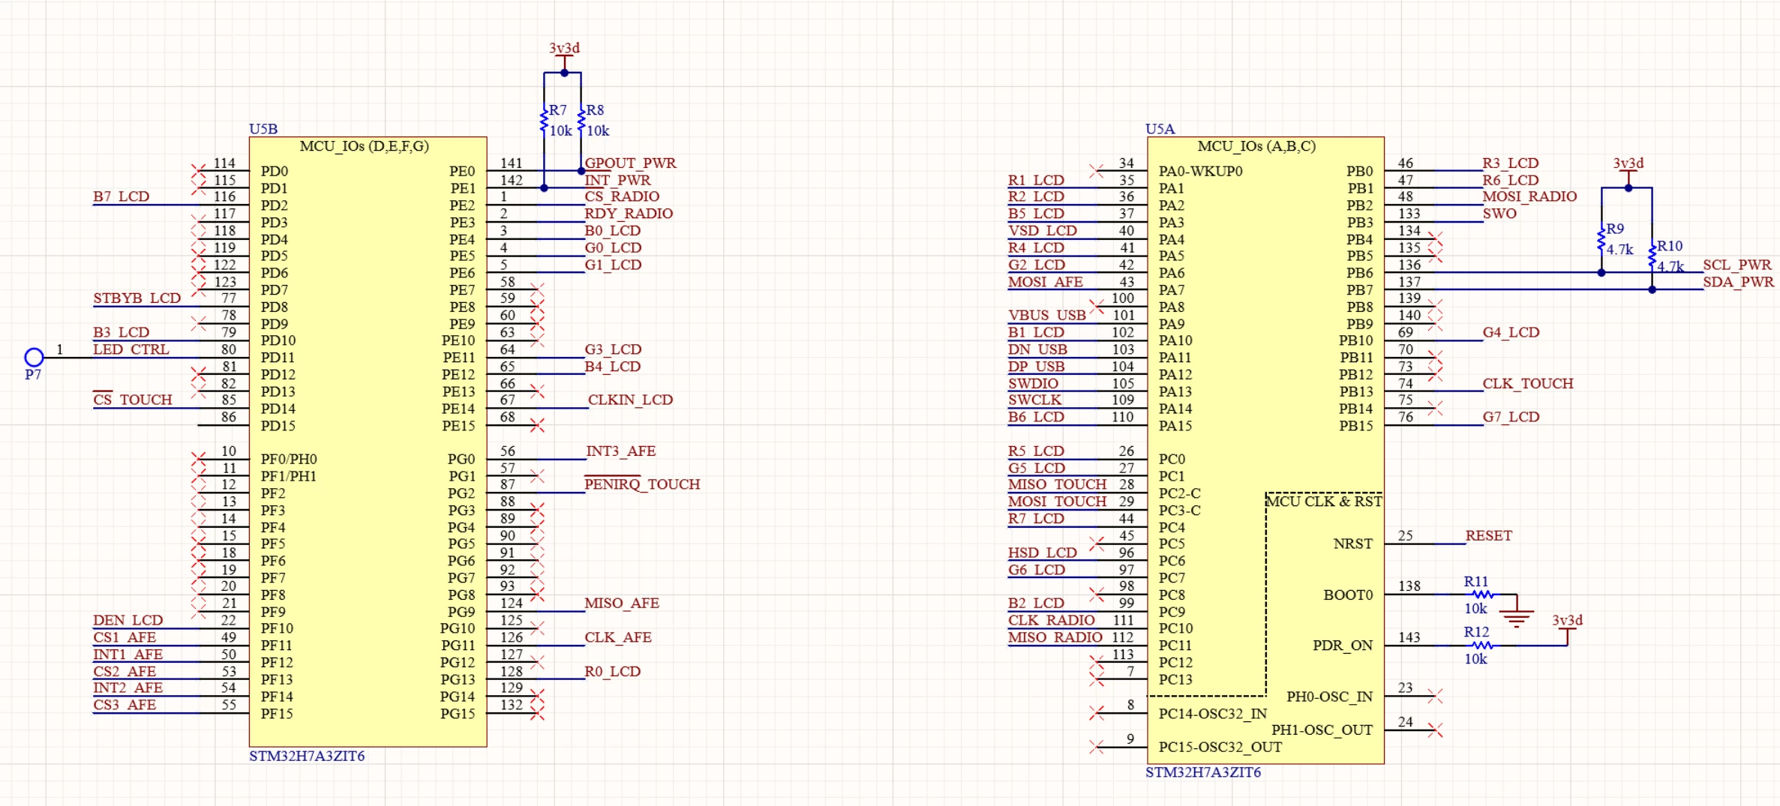Select the SWDIO net label

[x=1034, y=383]
